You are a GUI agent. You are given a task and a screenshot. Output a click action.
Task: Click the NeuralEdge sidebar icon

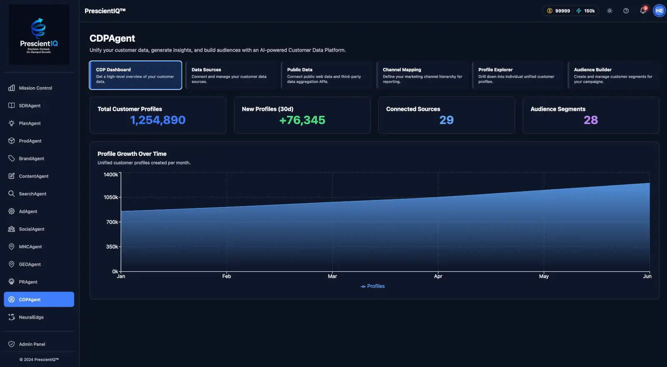[x=12, y=317]
